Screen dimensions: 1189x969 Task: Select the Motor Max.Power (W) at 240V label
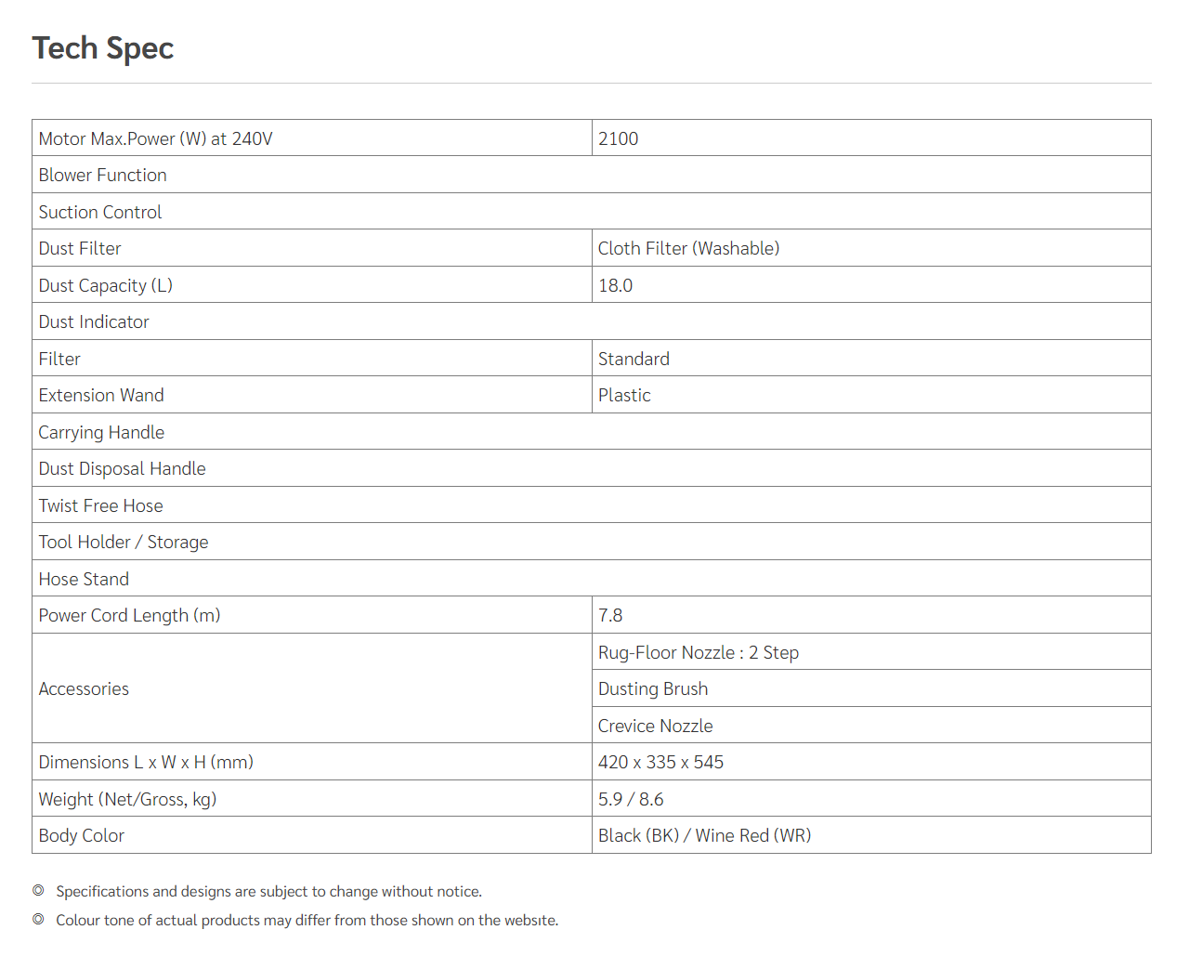tap(155, 138)
